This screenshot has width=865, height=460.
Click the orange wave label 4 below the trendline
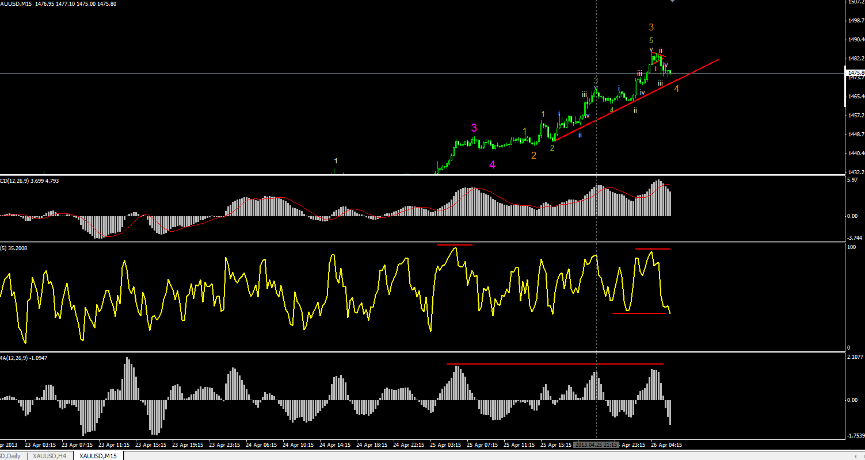tap(676, 89)
